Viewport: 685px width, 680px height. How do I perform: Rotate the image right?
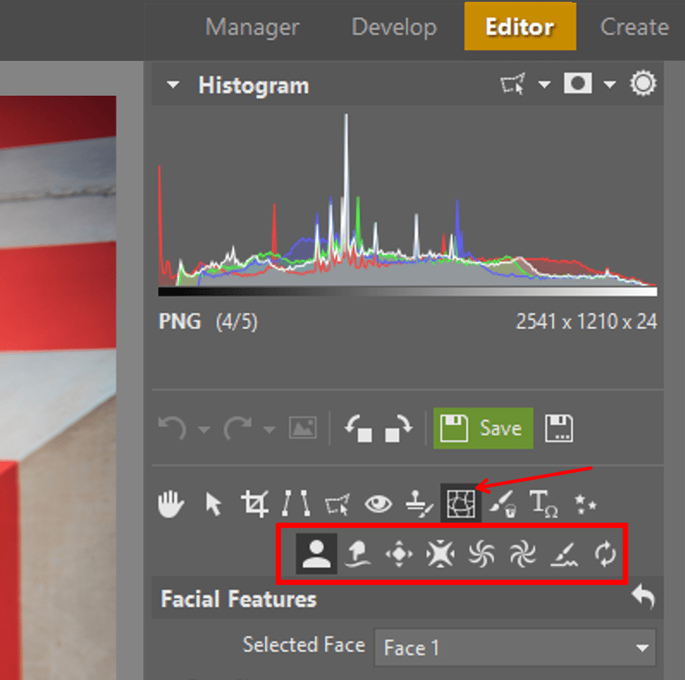coord(398,429)
